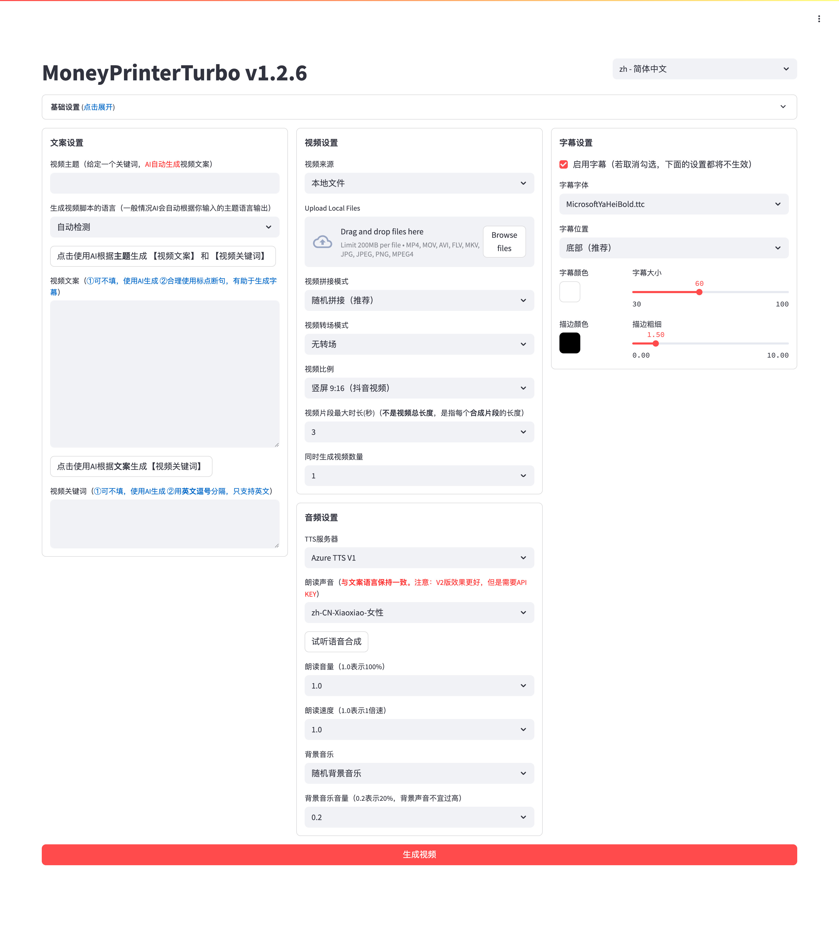Adjust the 字幕大小 slider handle

pos(699,292)
